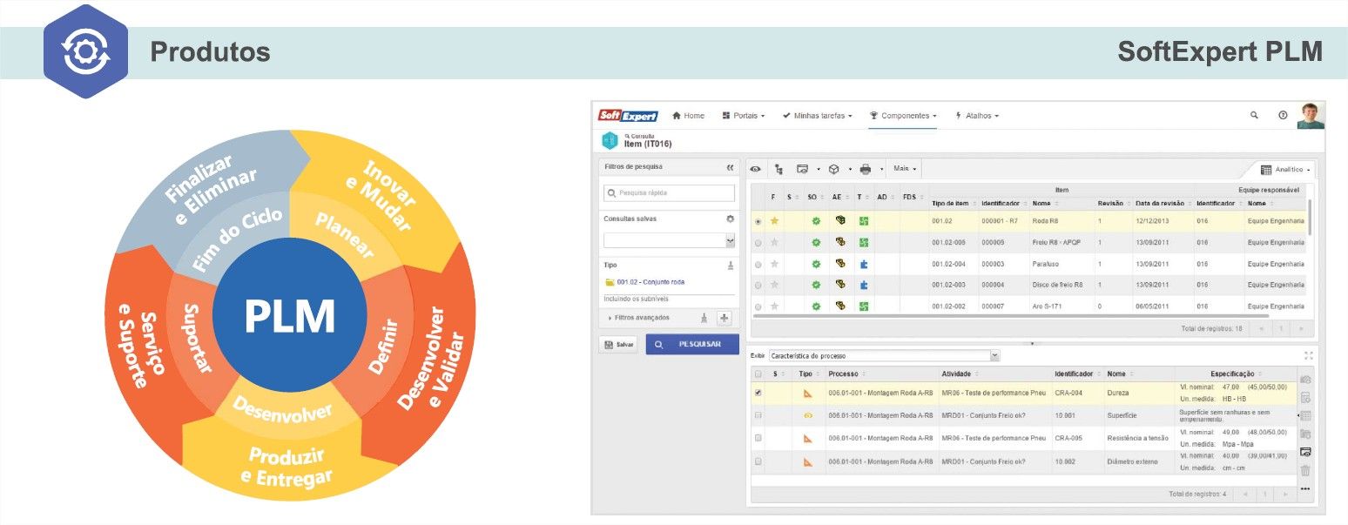Go to the Home menu
This screenshot has height=525, width=1348.
pos(688,116)
